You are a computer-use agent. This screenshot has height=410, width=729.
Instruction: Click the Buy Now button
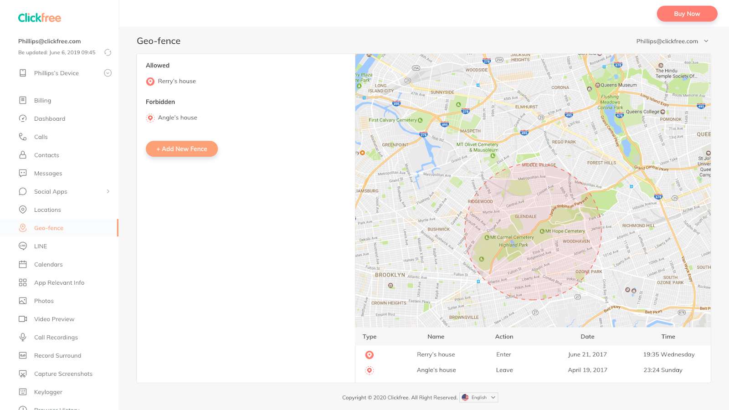[x=687, y=14]
